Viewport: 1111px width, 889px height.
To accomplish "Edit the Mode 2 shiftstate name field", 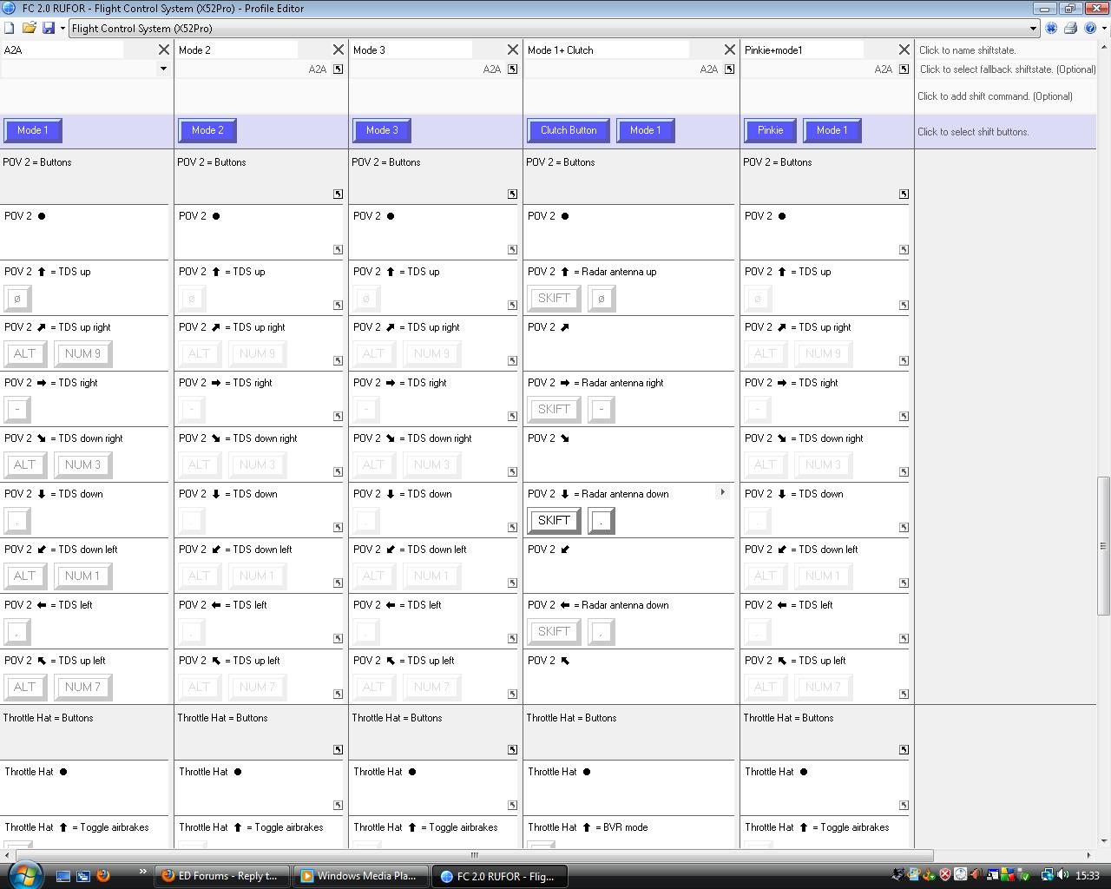I will pyautogui.click(x=237, y=49).
